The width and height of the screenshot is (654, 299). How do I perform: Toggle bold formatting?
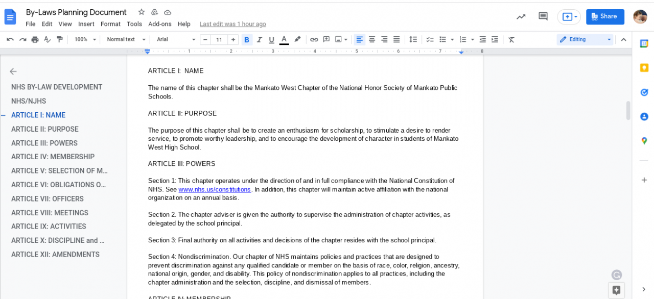(247, 39)
